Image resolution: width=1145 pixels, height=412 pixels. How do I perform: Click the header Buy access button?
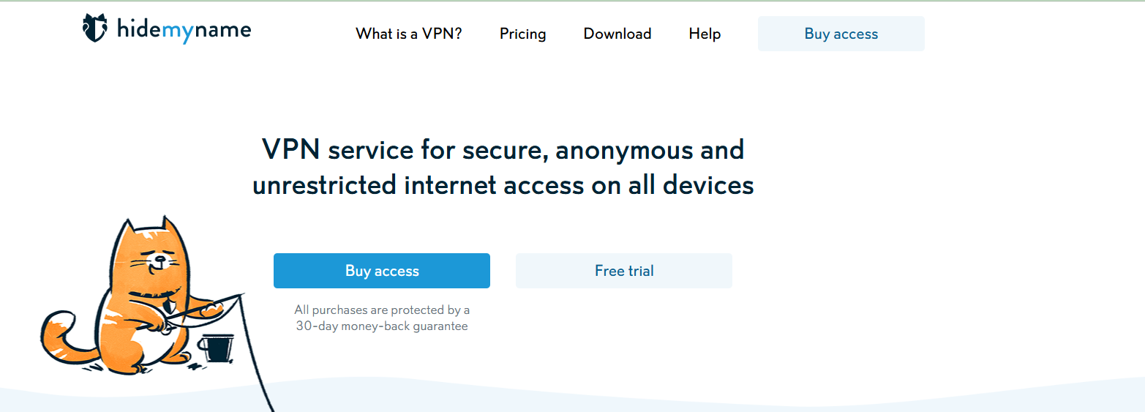(841, 34)
